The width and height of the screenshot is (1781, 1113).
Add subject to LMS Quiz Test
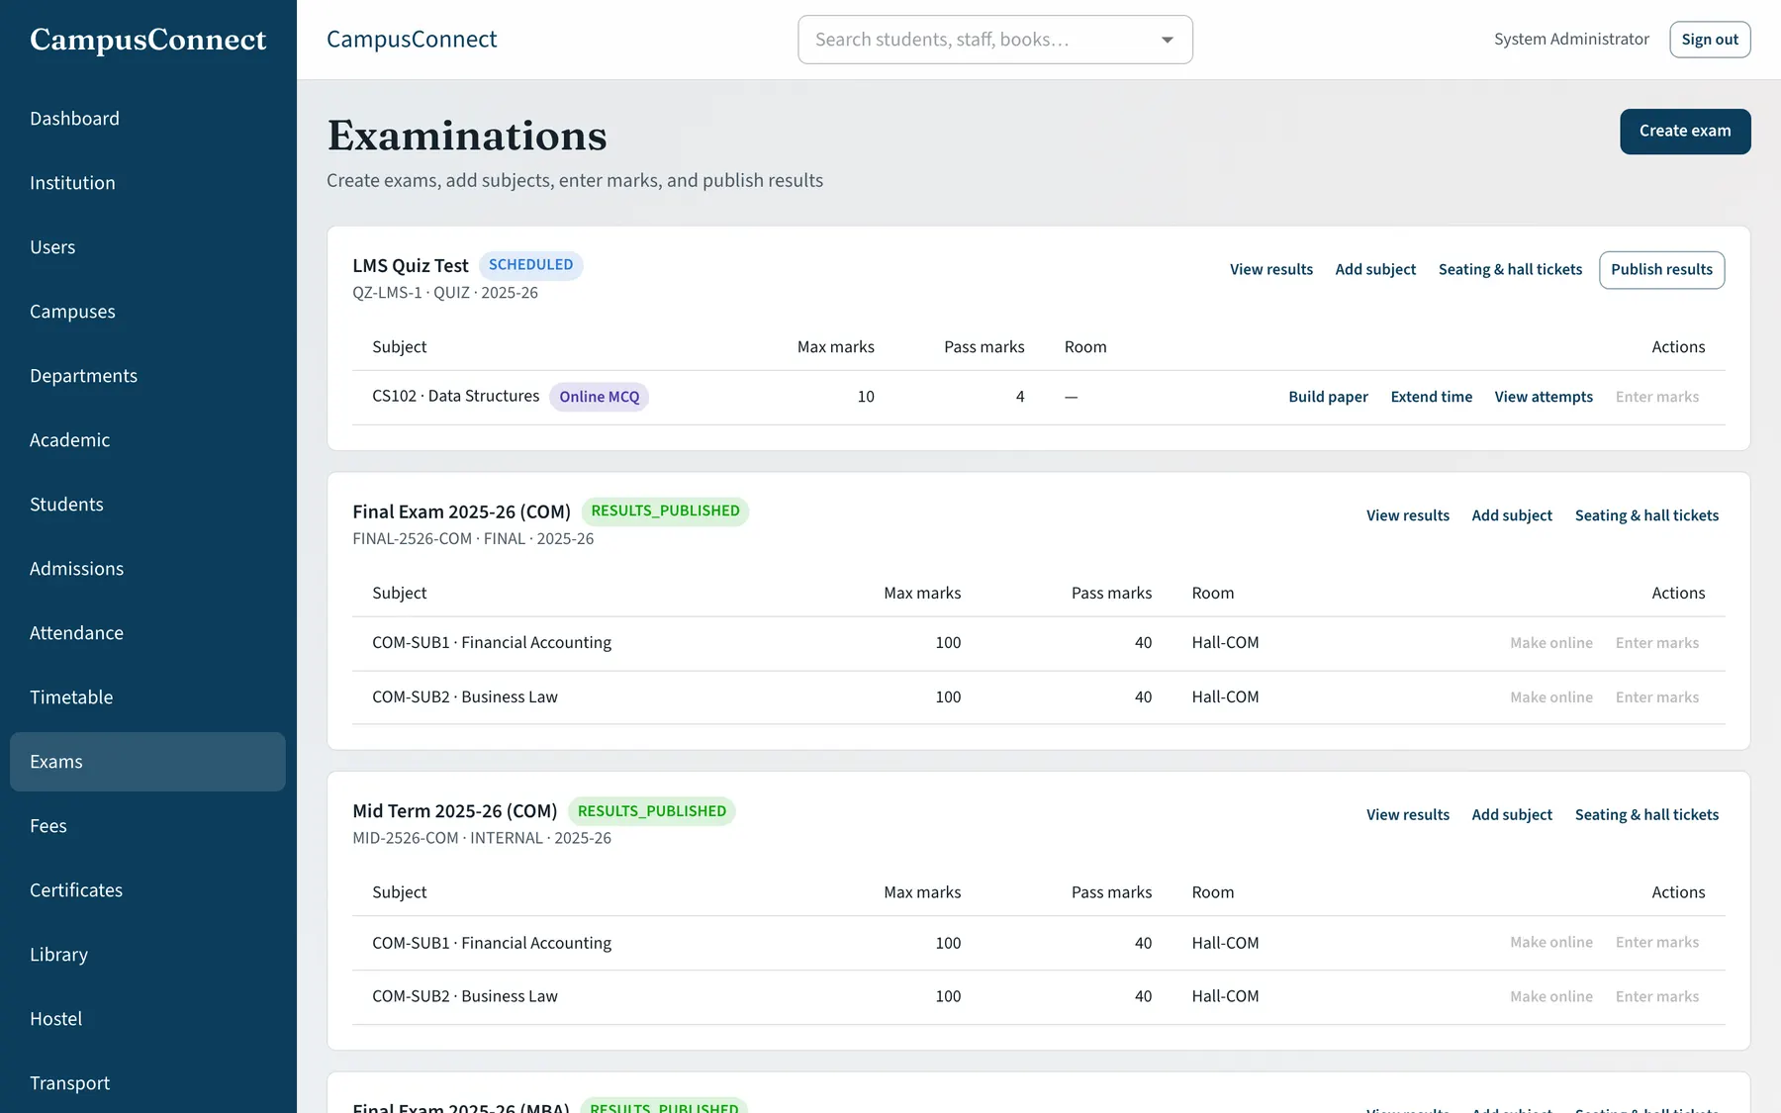coord(1375,270)
